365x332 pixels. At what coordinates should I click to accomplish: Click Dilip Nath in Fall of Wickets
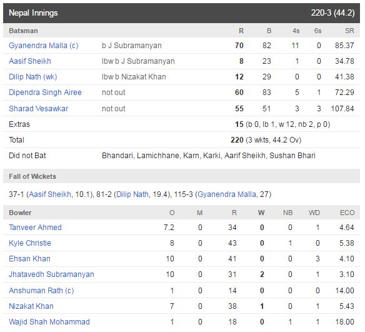132,194
